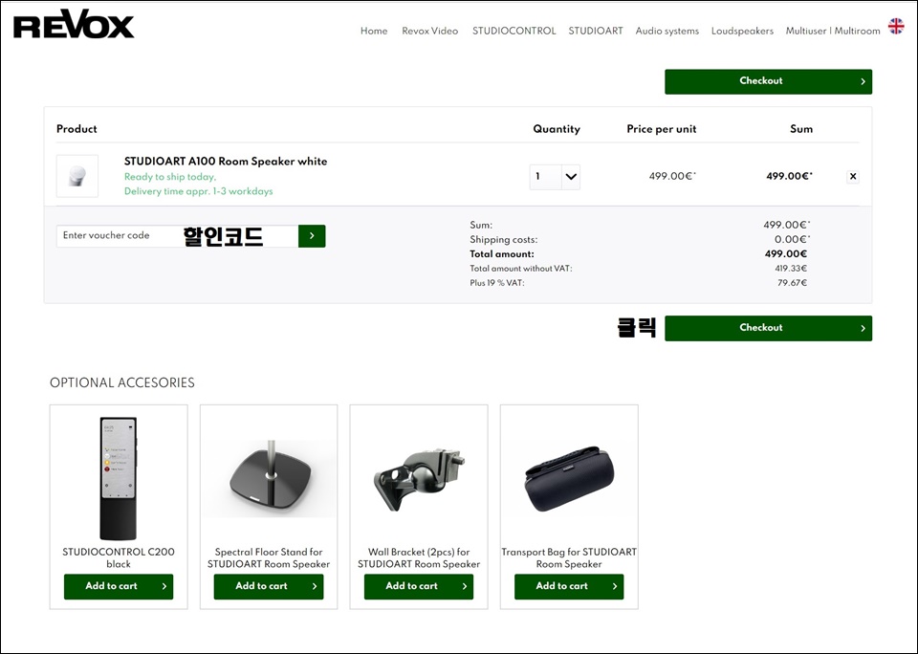
Task: Click the 419.33€ amount without VAT
Action: click(x=791, y=269)
